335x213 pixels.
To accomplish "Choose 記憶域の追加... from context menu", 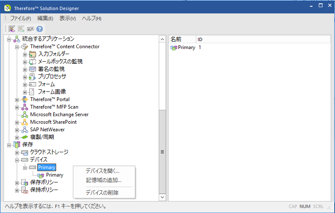I will tap(104, 180).
